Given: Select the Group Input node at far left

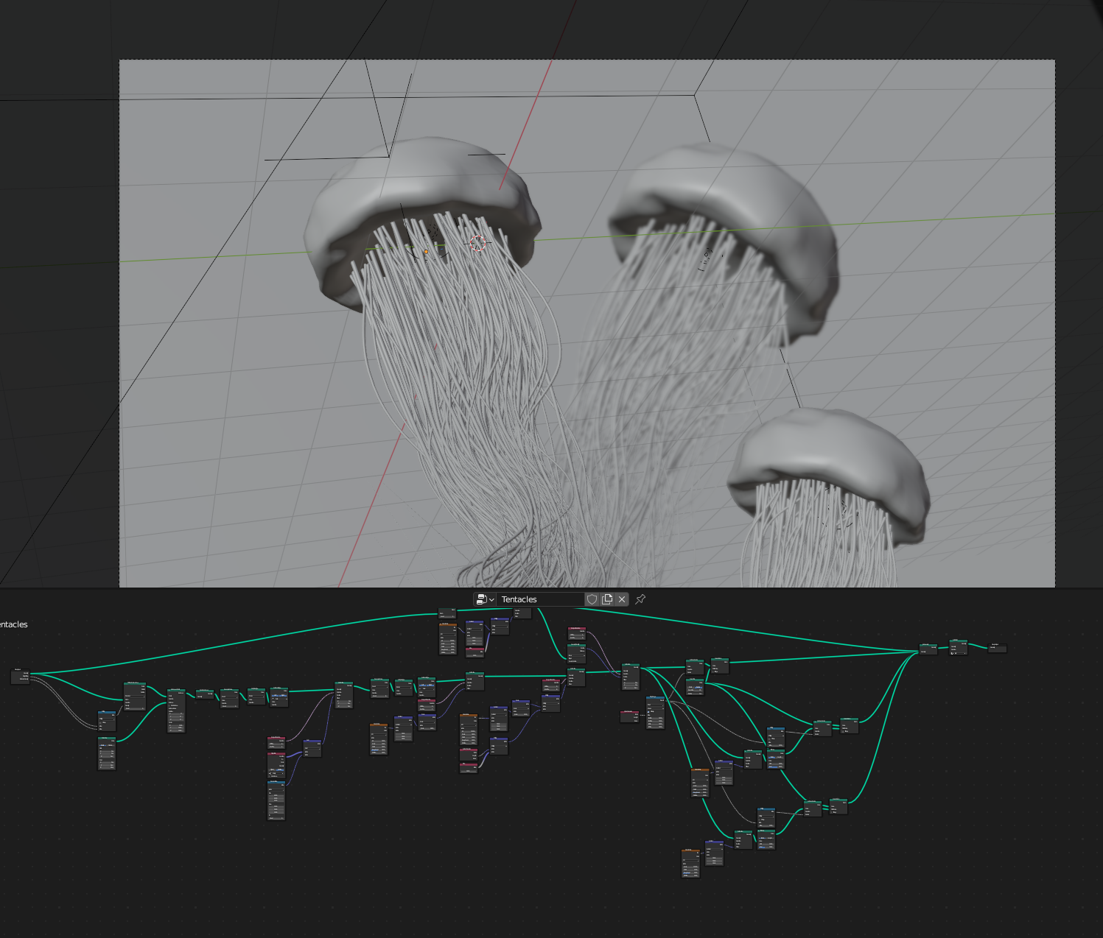Looking at the screenshot, I should [20, 676].
